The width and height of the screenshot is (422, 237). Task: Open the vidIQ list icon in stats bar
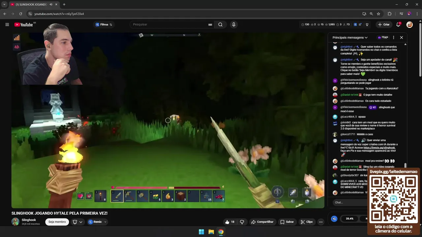click(x=360, y=25)
